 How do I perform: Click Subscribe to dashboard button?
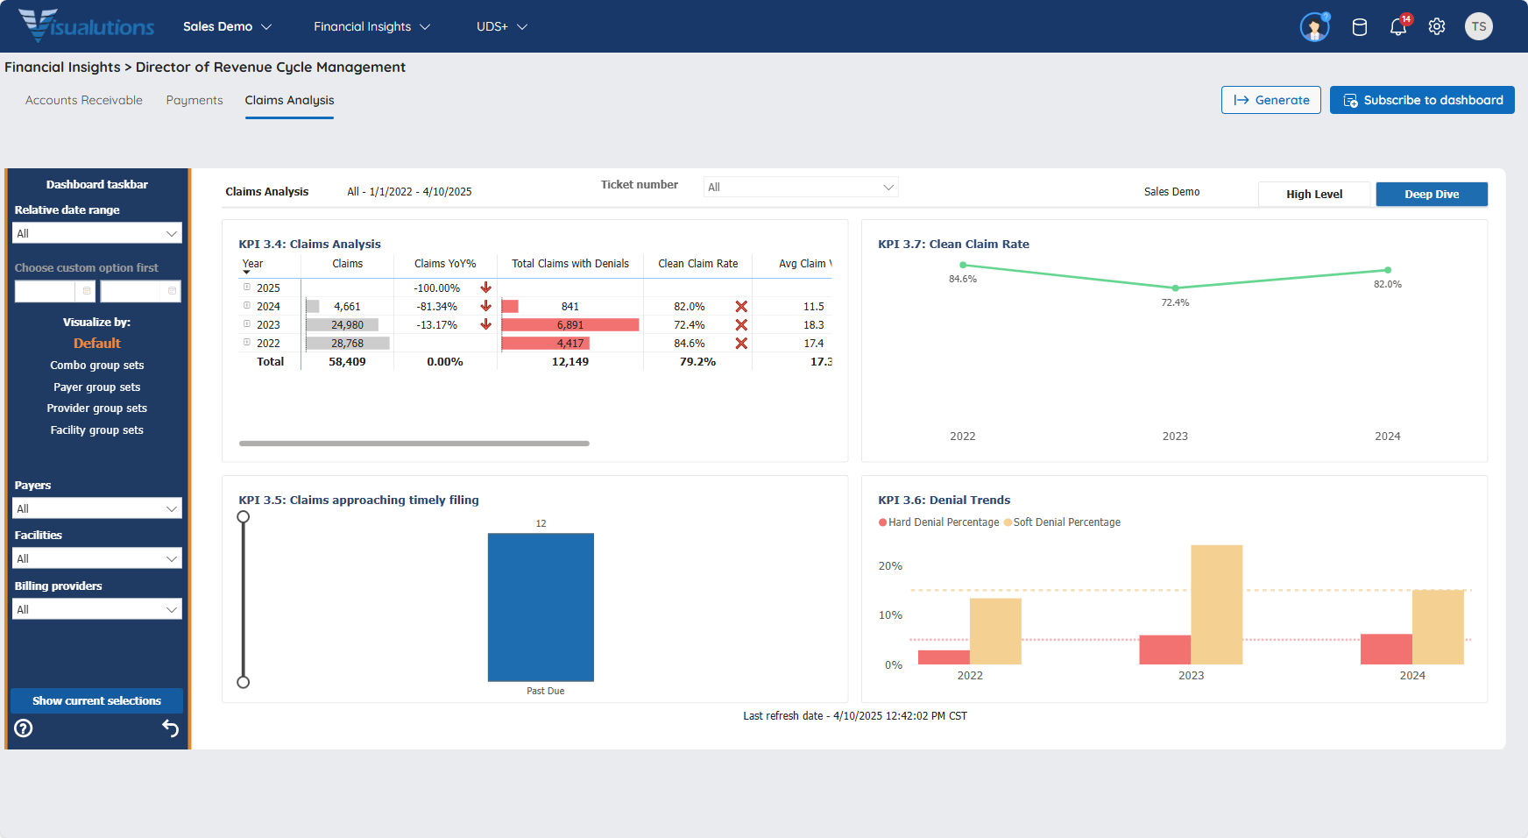pyautogui.click(x=1422, y=100)
